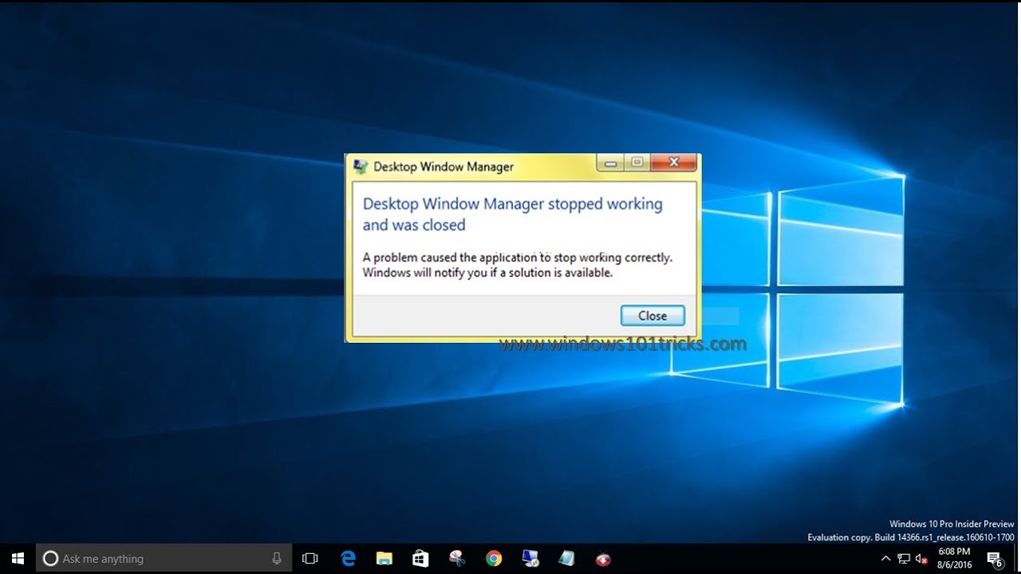The image size is (1021, 574).
Task: Click the 'Desktop Window Manager' title text
Action: (443, 167)
